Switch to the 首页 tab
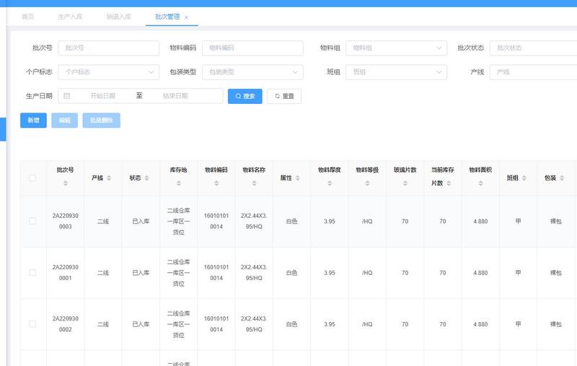Image resolution: width=577 pixels, height=366 pixels. [27, 17]
